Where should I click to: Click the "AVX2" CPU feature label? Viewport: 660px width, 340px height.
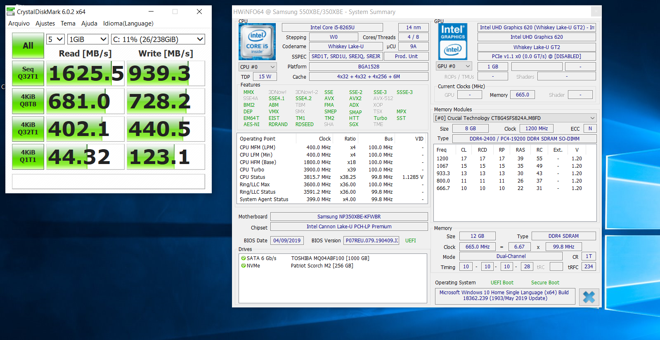(355, 98)
